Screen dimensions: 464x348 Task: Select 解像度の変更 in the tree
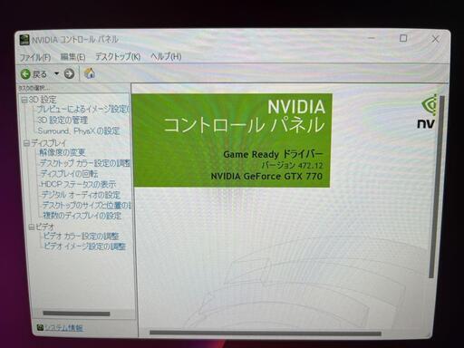pyautogui.click(x=63, y=152)
